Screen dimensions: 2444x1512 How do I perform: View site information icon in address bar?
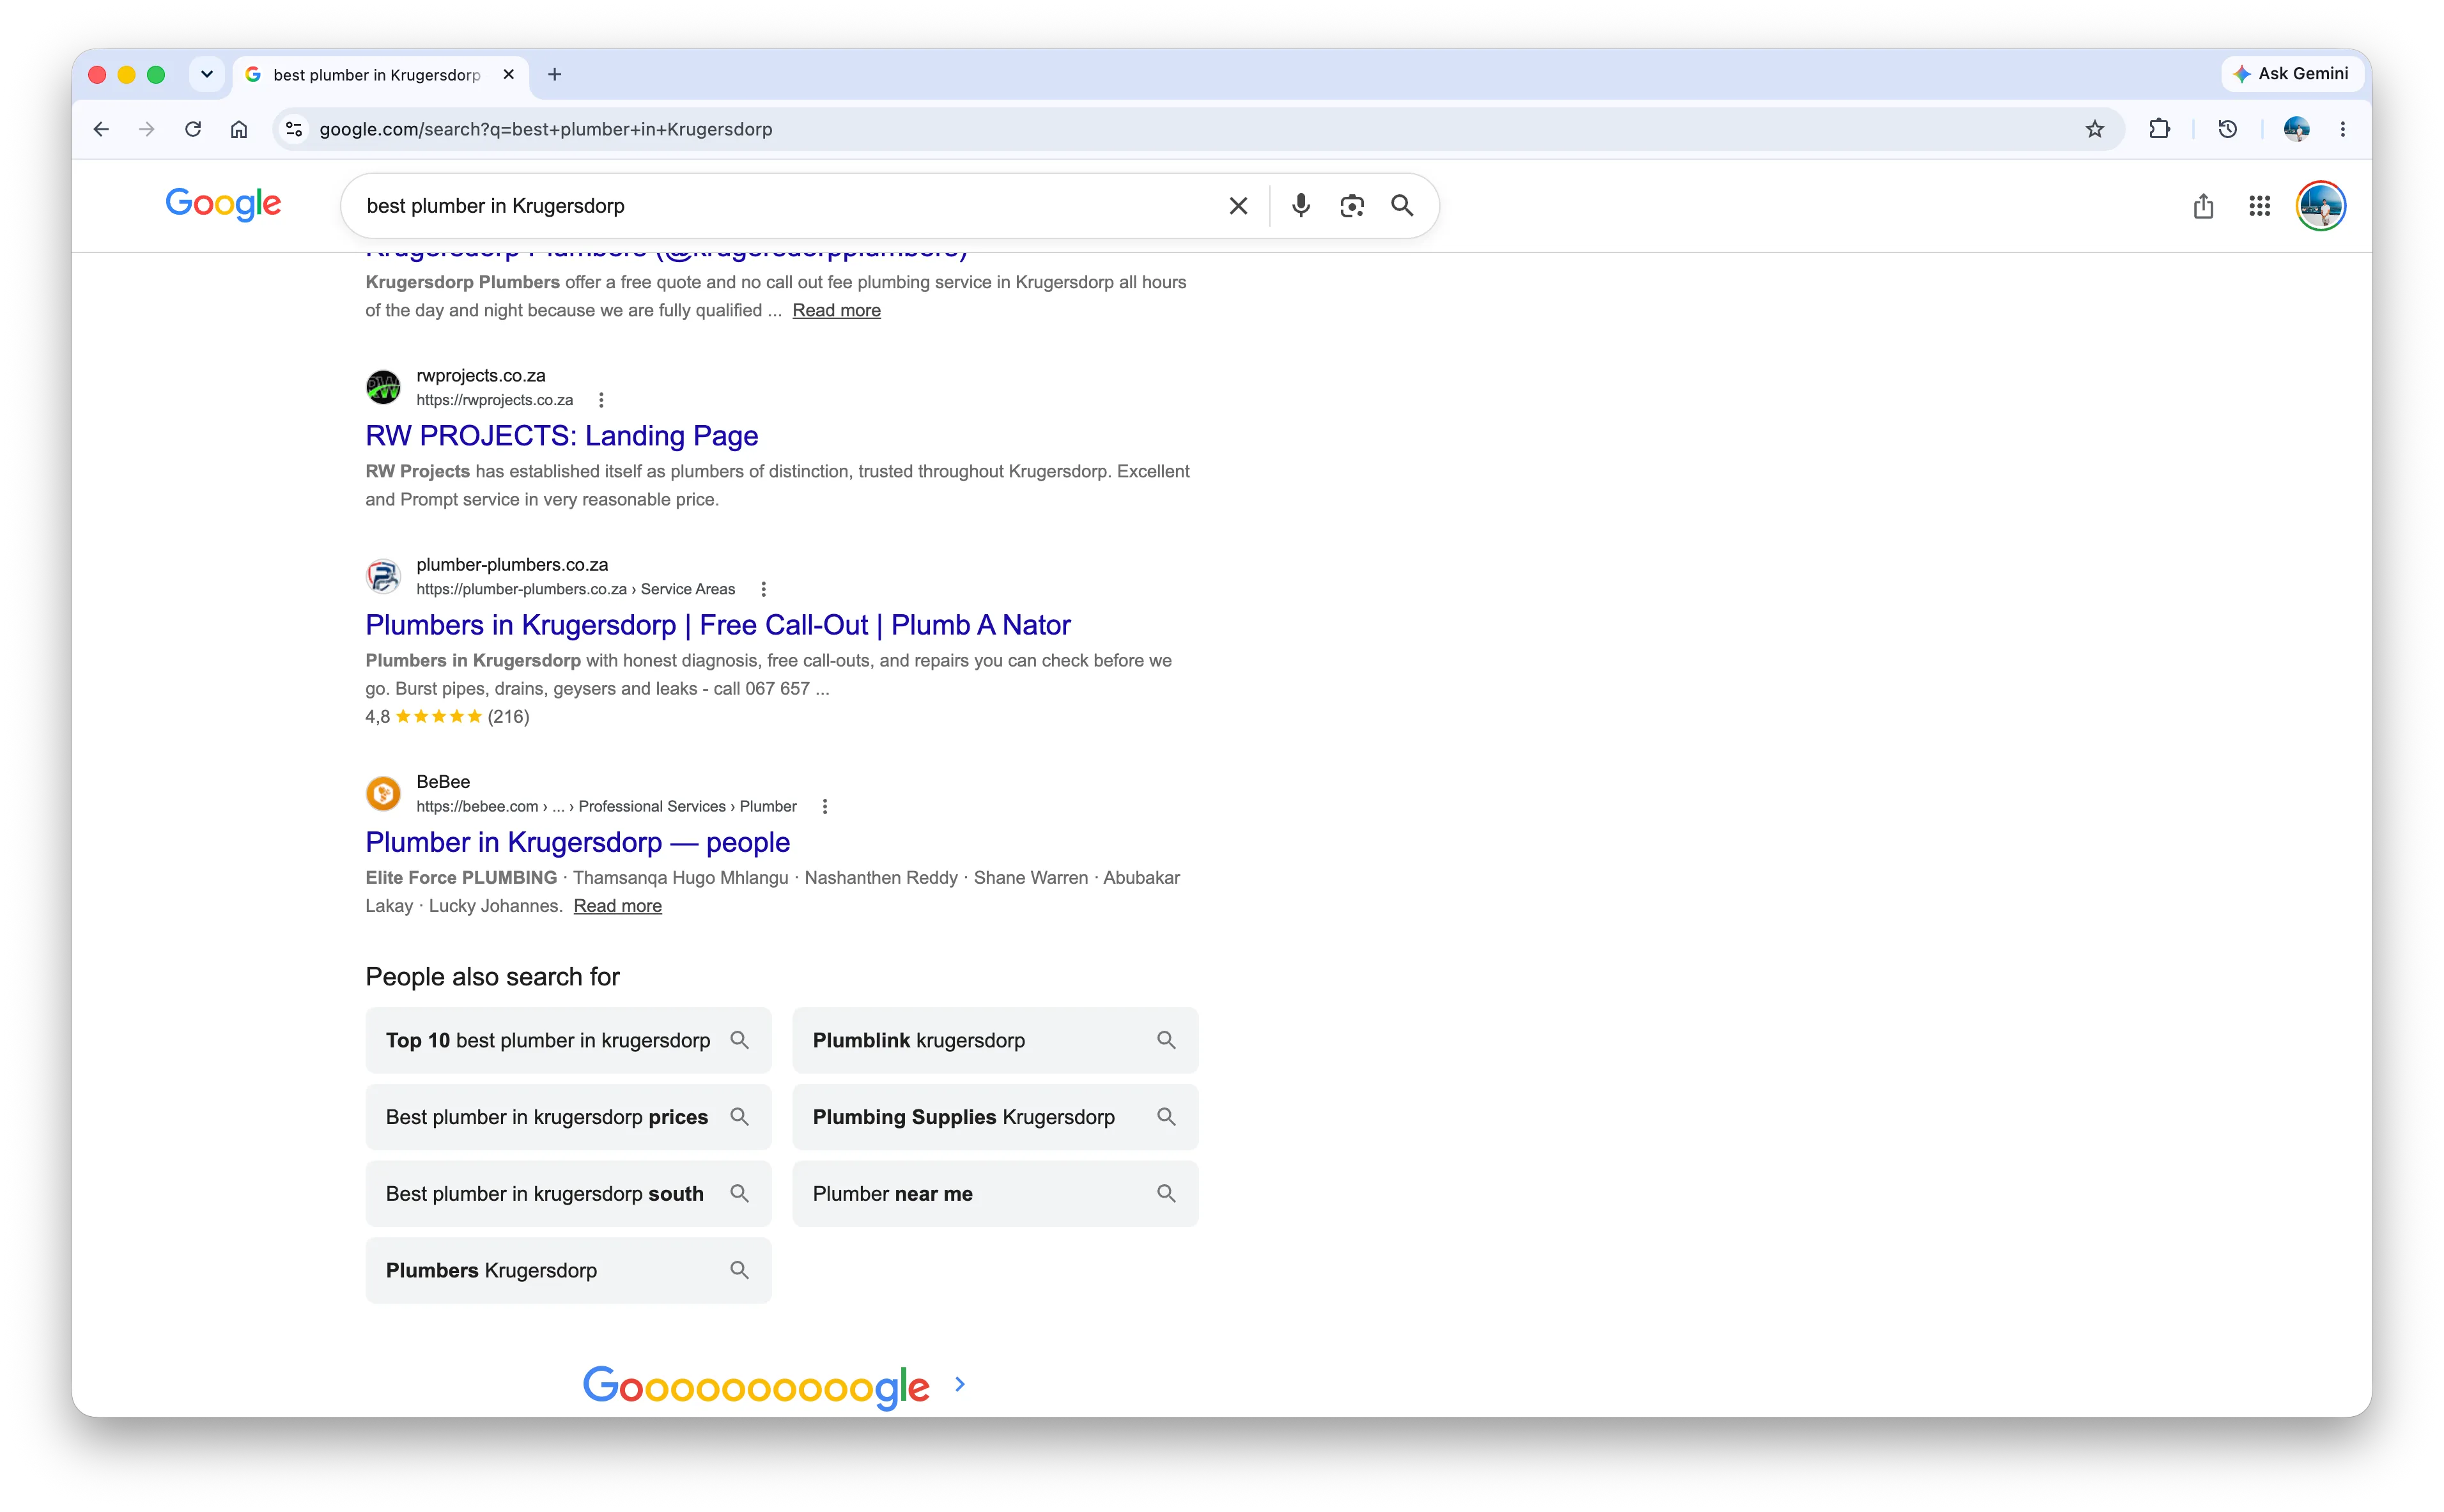pyautogui.click(x=294, y=129)
